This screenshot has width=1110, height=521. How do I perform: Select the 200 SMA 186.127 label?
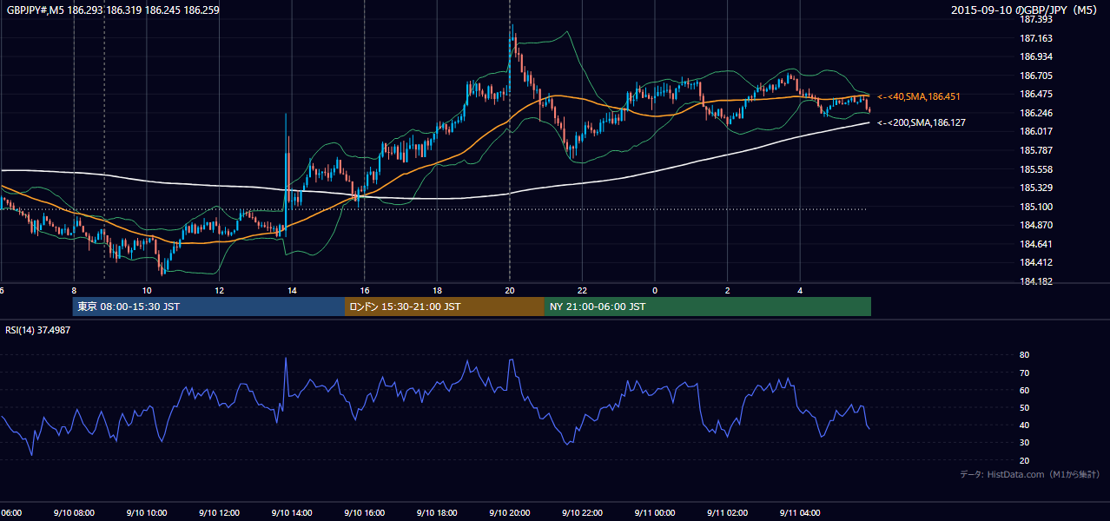click(x=922, y=123)
